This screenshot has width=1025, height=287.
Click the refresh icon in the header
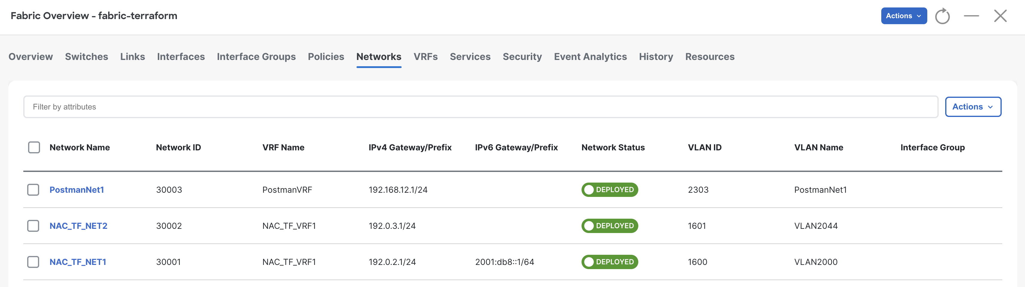click(942, 16)
